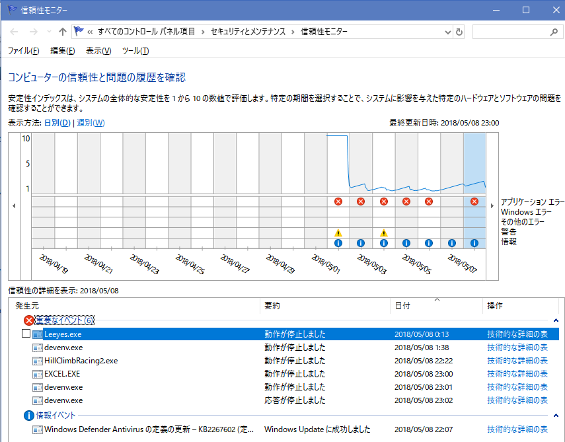This screenshot has height=442, width=565.
Task: Click the information icon in the highlighted last column
Action: point(474,243)
